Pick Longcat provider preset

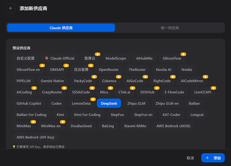pos(197,115)
